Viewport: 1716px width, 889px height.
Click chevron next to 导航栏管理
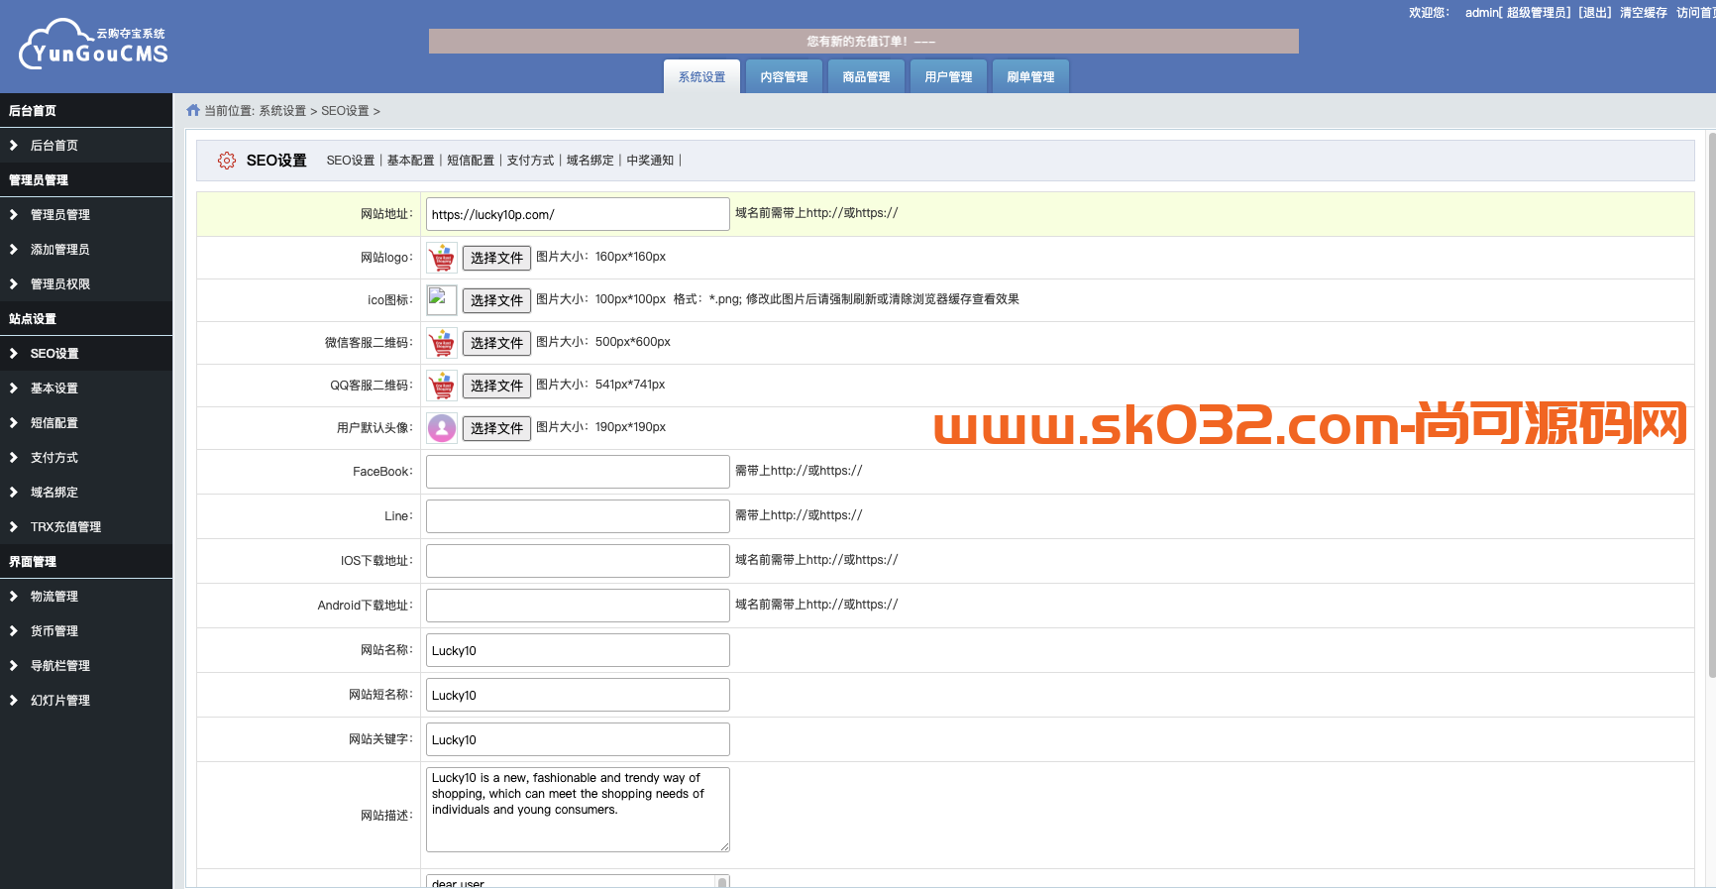pyautogui.click(x=13, y=665)
